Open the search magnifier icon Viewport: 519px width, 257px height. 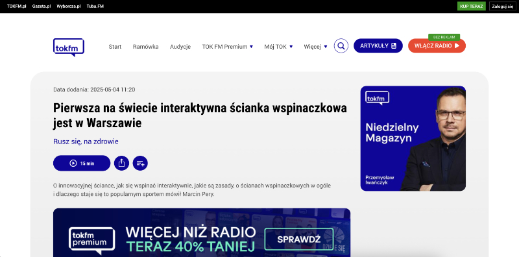pyautogui.click(x=341, y=45)
